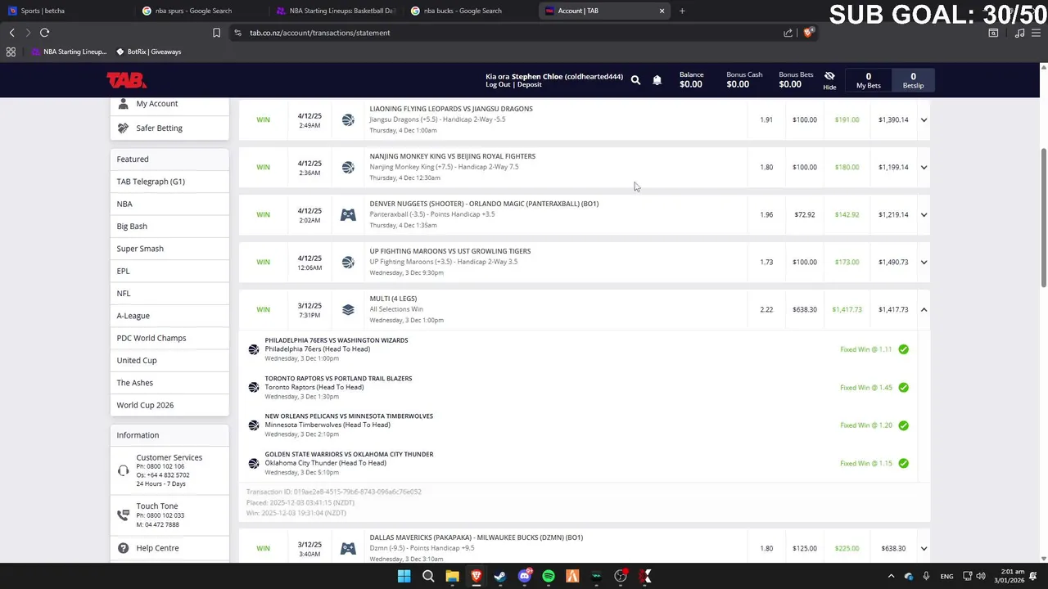Click the Customer Services headset icon
Image resolution: width=1048 pixels, height=589 pixels.
123,470
